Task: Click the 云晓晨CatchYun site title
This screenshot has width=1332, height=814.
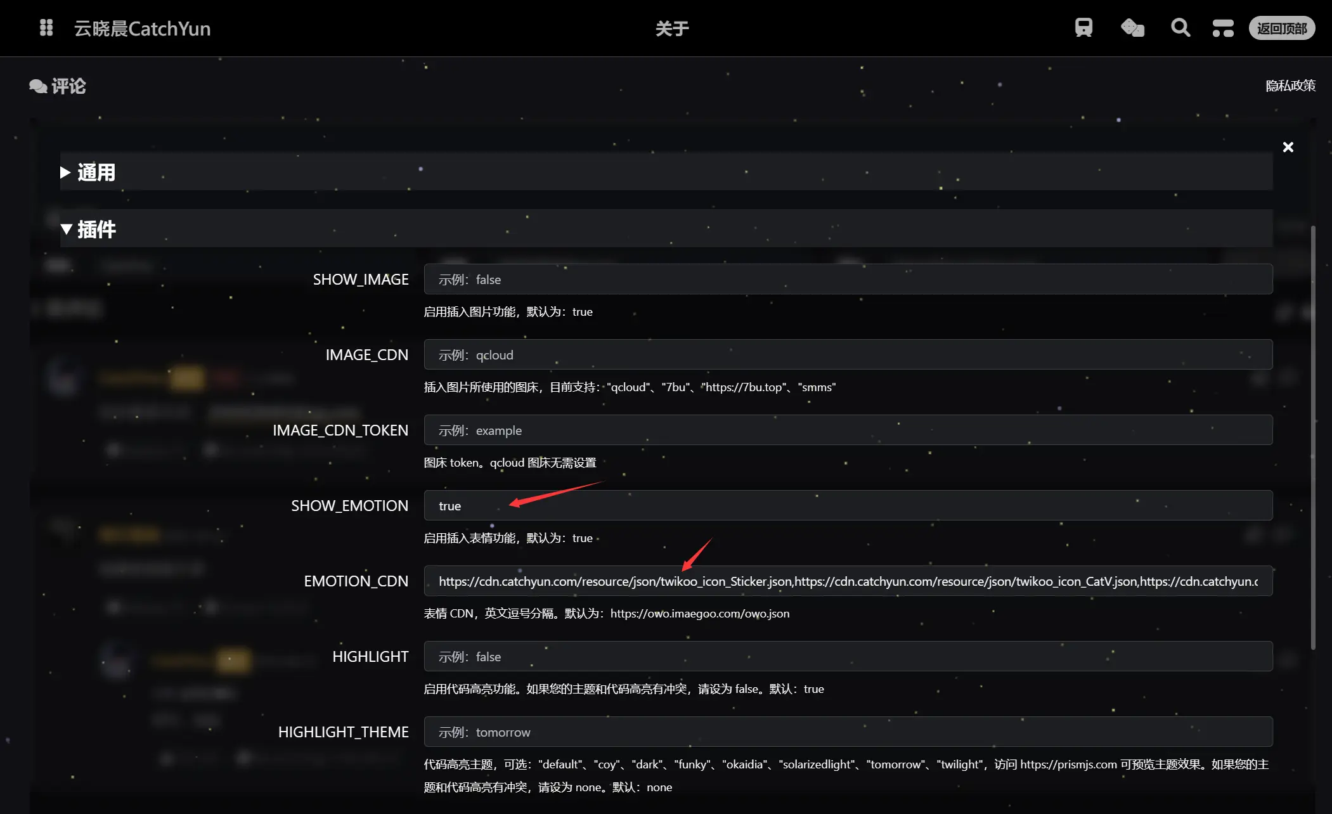Action: 143,29
